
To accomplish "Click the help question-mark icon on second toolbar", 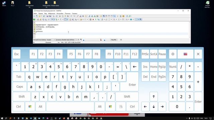I will point(136,19).
